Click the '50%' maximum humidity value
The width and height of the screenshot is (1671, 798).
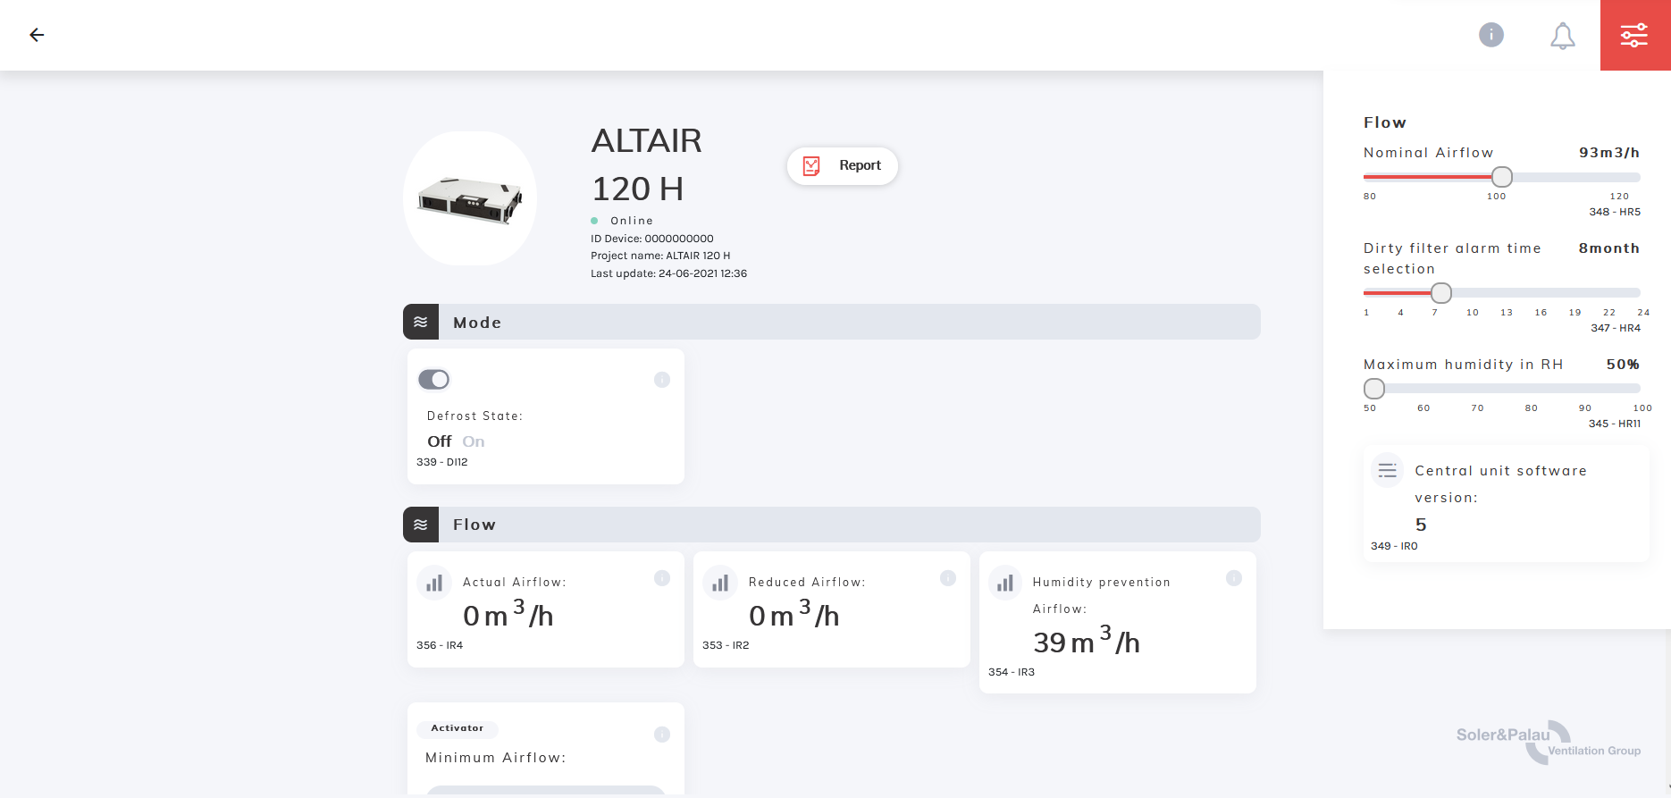pyautogui.click(x=1623, y=365)
